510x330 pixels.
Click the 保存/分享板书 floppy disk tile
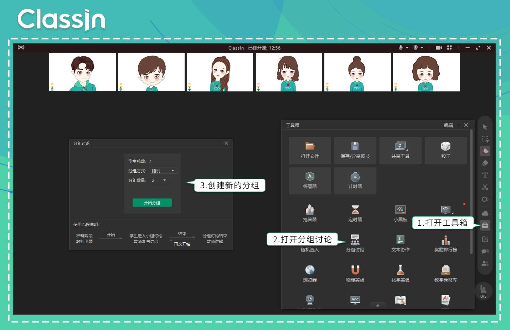point(355,151)
